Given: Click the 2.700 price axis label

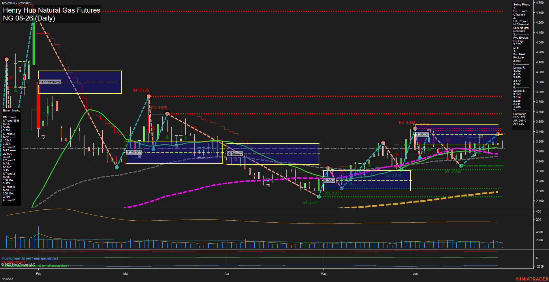Looking at the screenshot, I should 540,201.
